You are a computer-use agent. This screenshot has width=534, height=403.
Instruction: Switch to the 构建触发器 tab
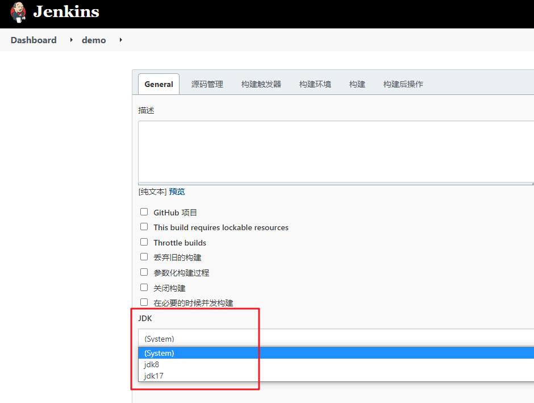pos(261,84)
